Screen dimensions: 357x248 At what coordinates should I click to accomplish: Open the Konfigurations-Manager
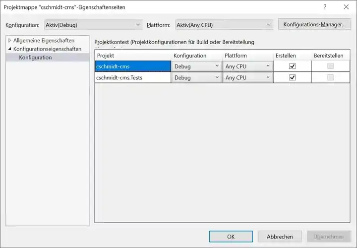(314, 25)
